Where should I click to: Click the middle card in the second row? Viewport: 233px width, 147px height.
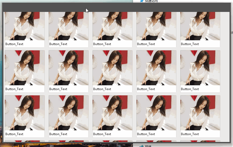click(x=112, y=71)
